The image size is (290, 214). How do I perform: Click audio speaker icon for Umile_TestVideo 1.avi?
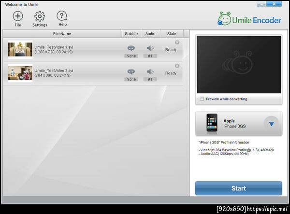point(150,48)
